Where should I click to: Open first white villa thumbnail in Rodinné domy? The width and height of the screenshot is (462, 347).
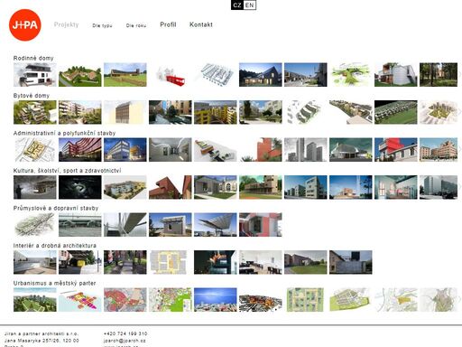(x=35, y=75)
